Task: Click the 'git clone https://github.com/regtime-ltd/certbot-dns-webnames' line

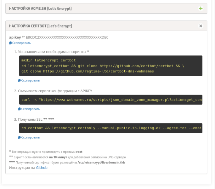Action: click(x=88, y=72)
